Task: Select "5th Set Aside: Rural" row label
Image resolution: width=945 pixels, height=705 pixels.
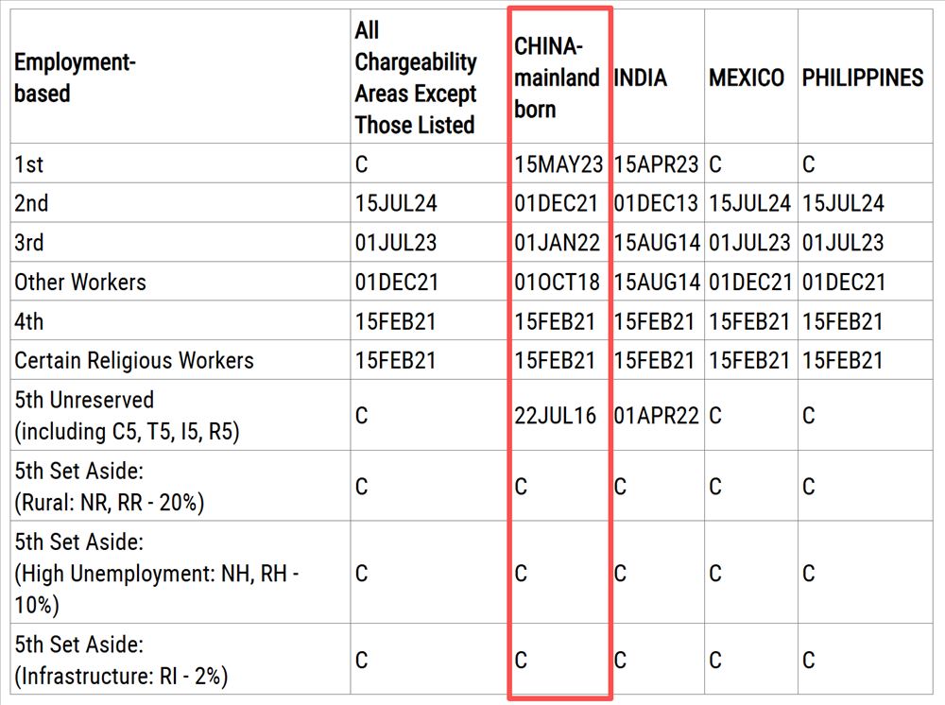Action: click(x=109, y=486)
